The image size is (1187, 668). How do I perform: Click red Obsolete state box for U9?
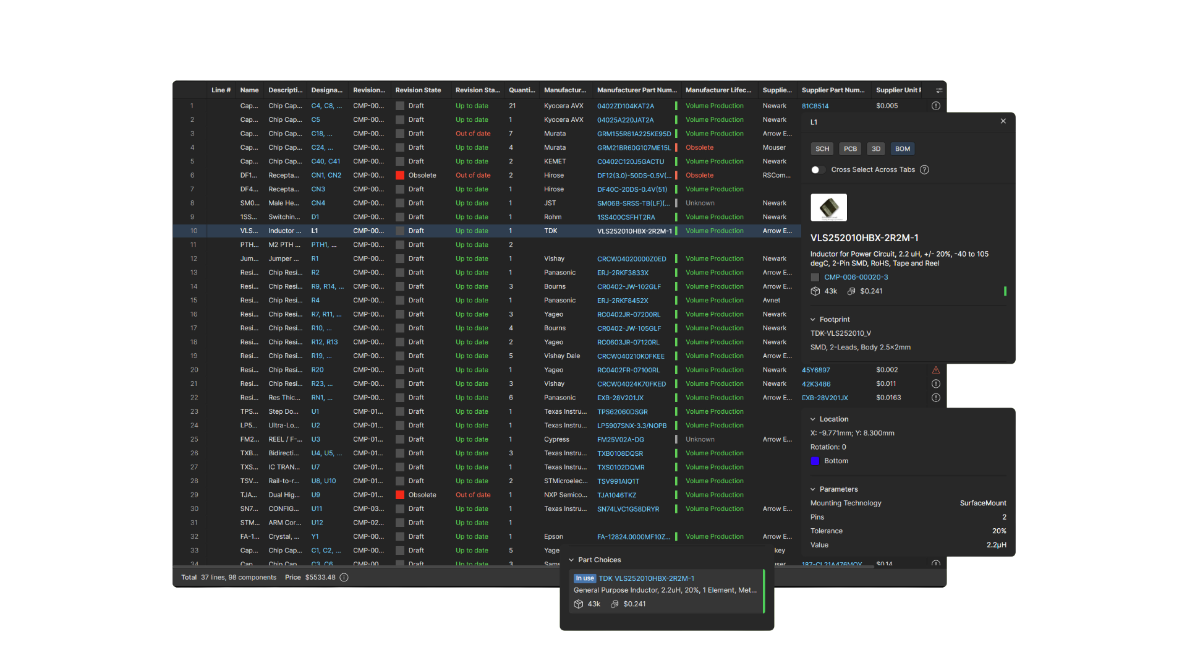[400, 495]
